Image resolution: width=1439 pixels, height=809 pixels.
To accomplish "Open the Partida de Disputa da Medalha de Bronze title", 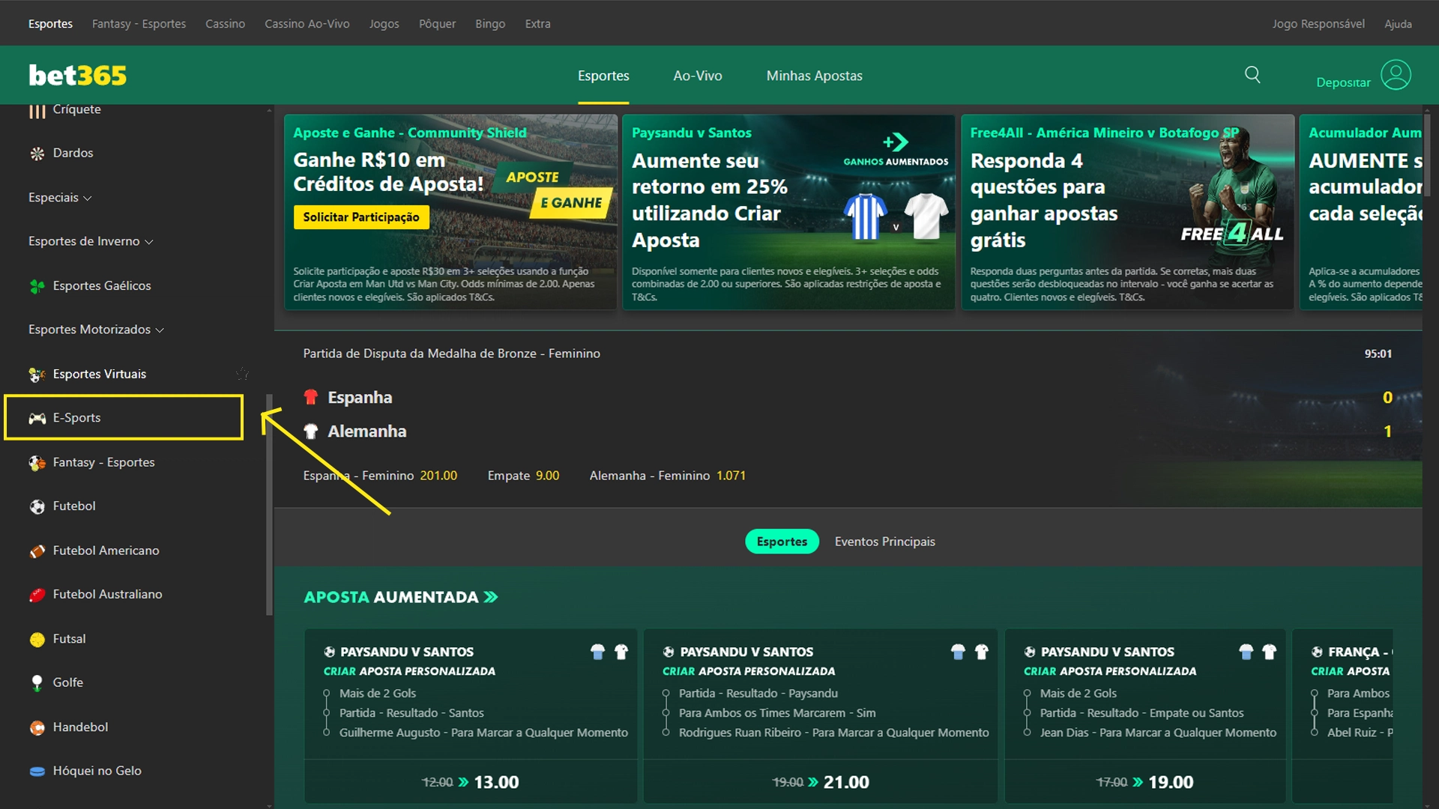I will tap(451, 354).
